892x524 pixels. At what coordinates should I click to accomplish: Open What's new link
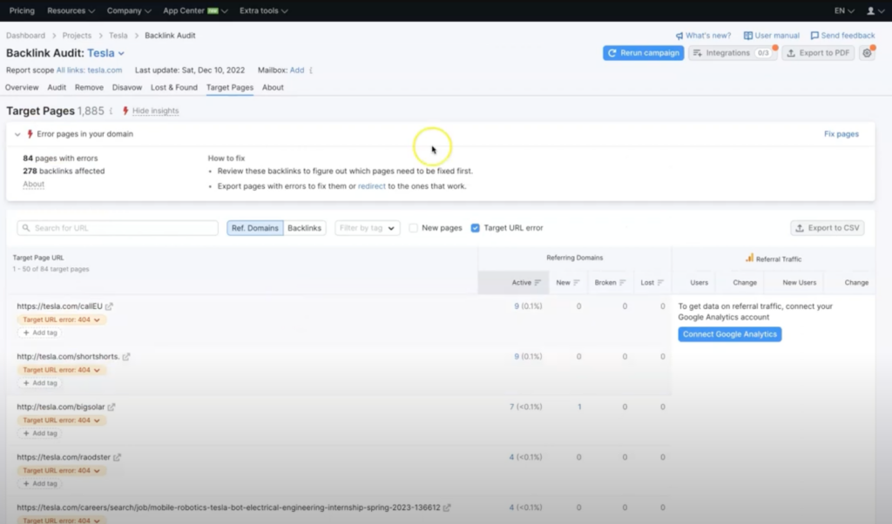pos(703,35)
